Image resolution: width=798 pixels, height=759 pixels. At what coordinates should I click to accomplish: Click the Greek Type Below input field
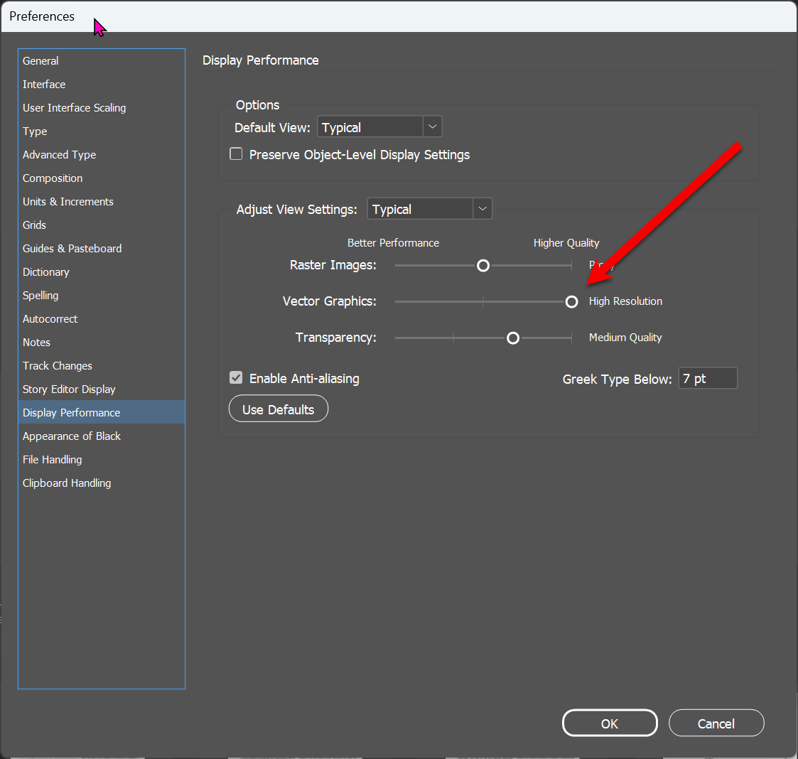(x=707, y=378)
